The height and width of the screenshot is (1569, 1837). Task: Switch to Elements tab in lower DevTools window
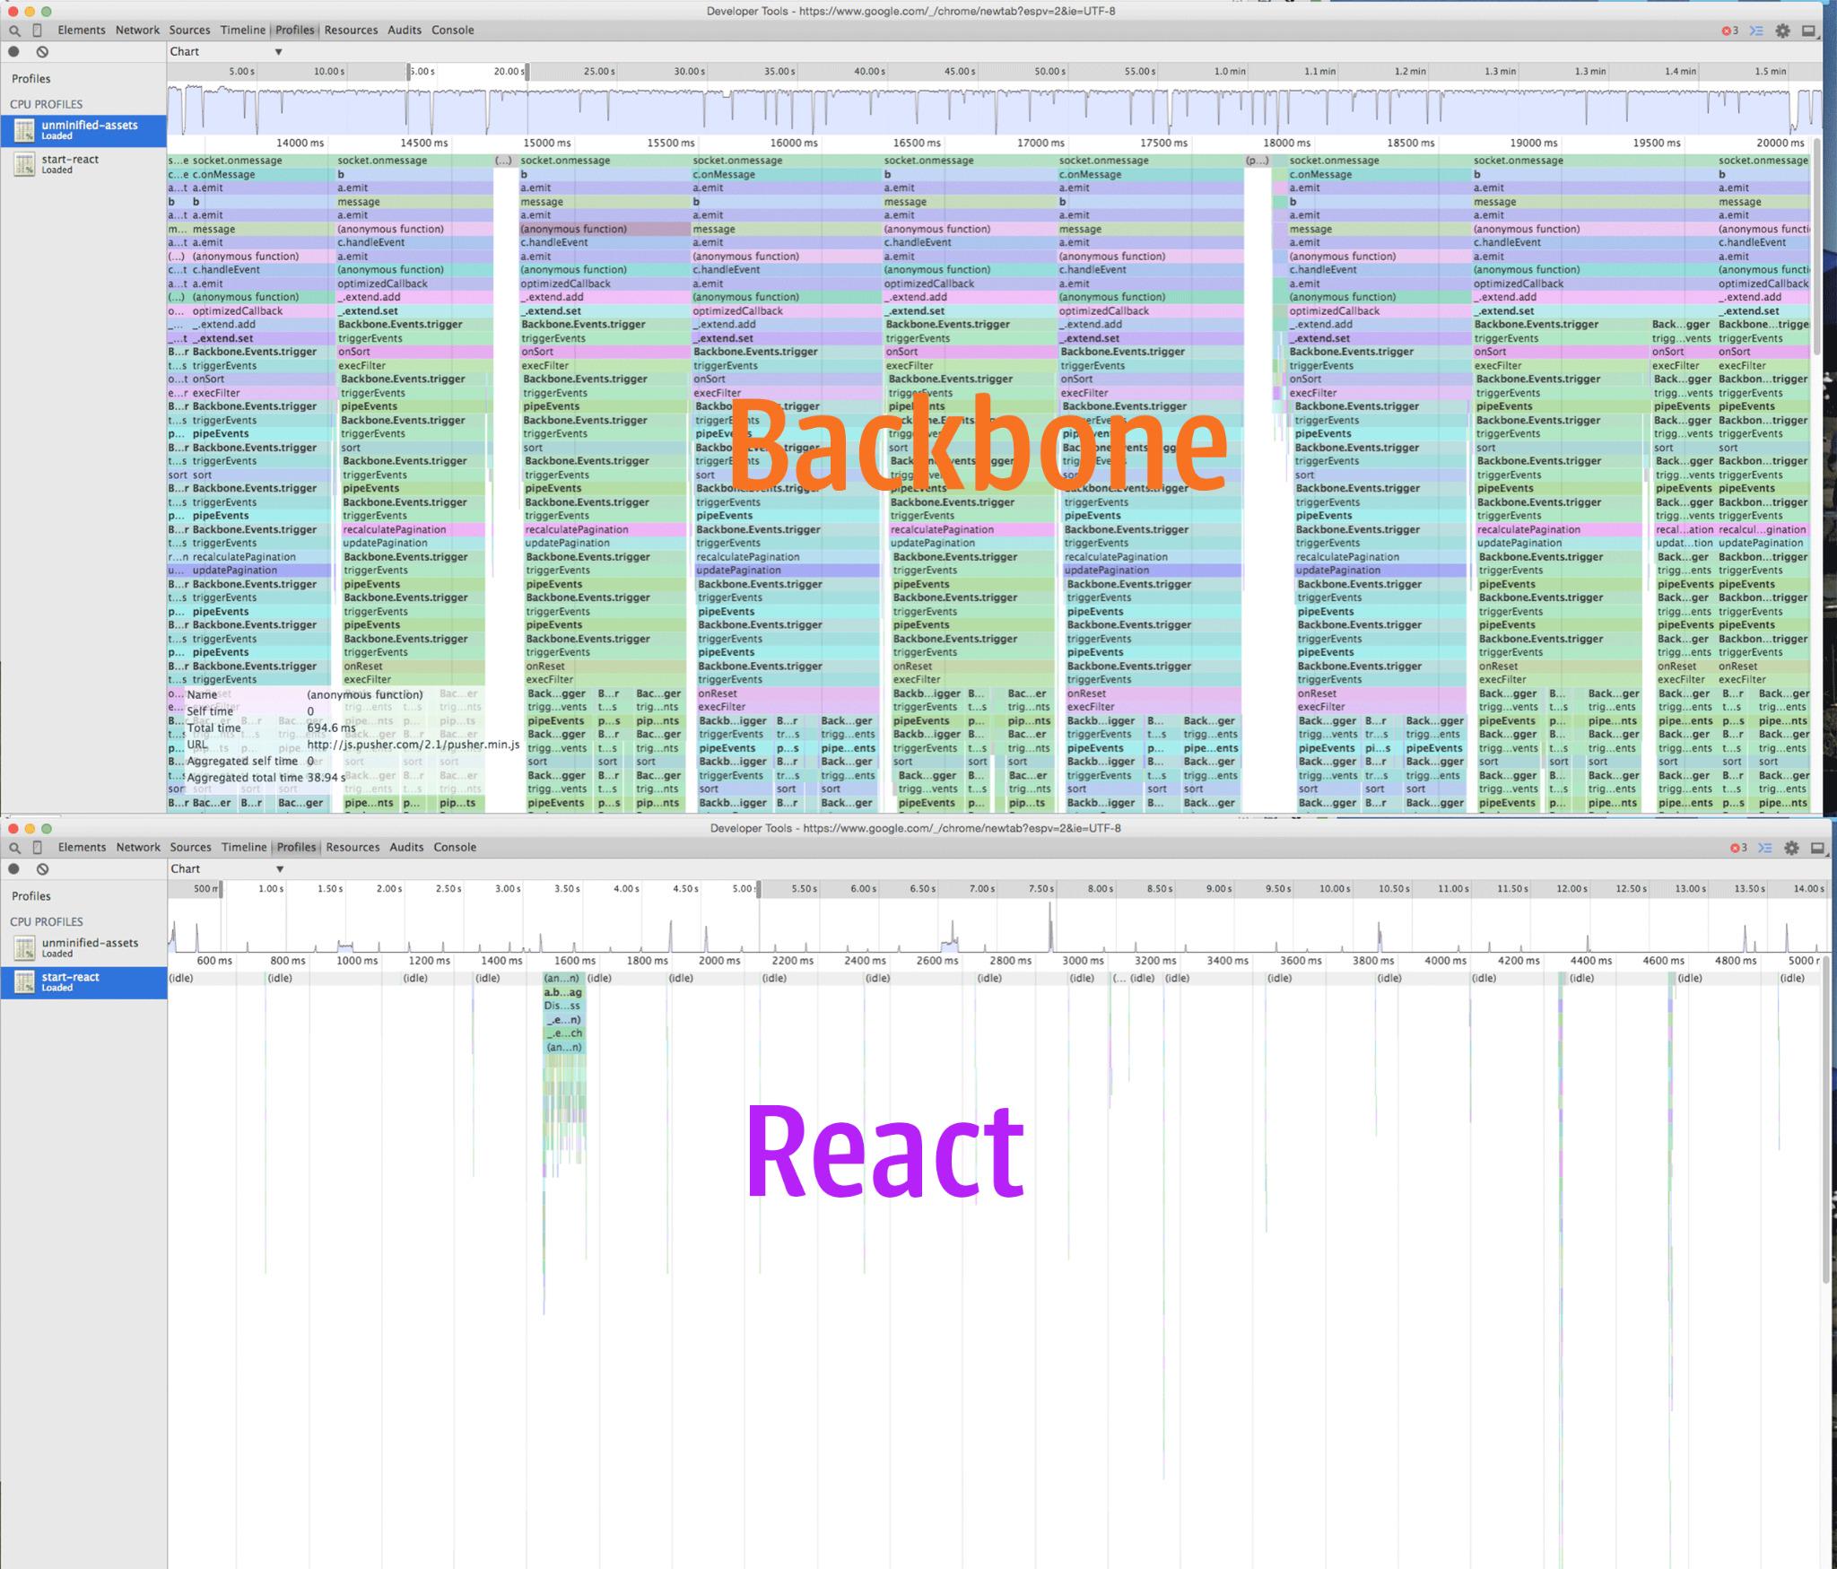(82, 848)
